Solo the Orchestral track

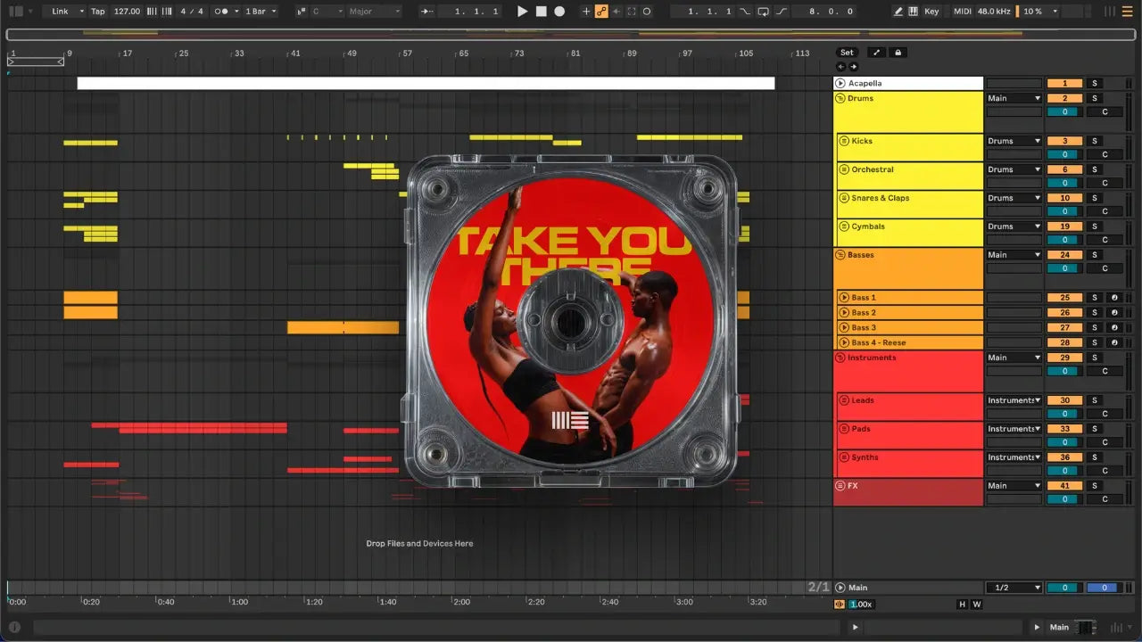1095,169
